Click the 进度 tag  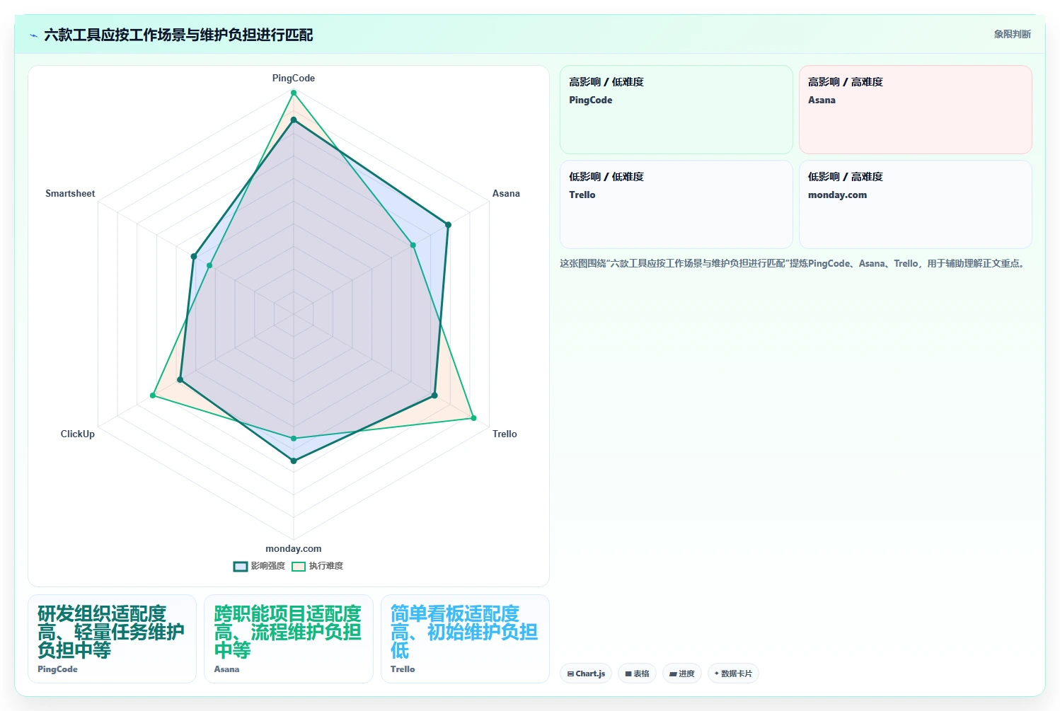pyautogui.click(x=682, y=674)
